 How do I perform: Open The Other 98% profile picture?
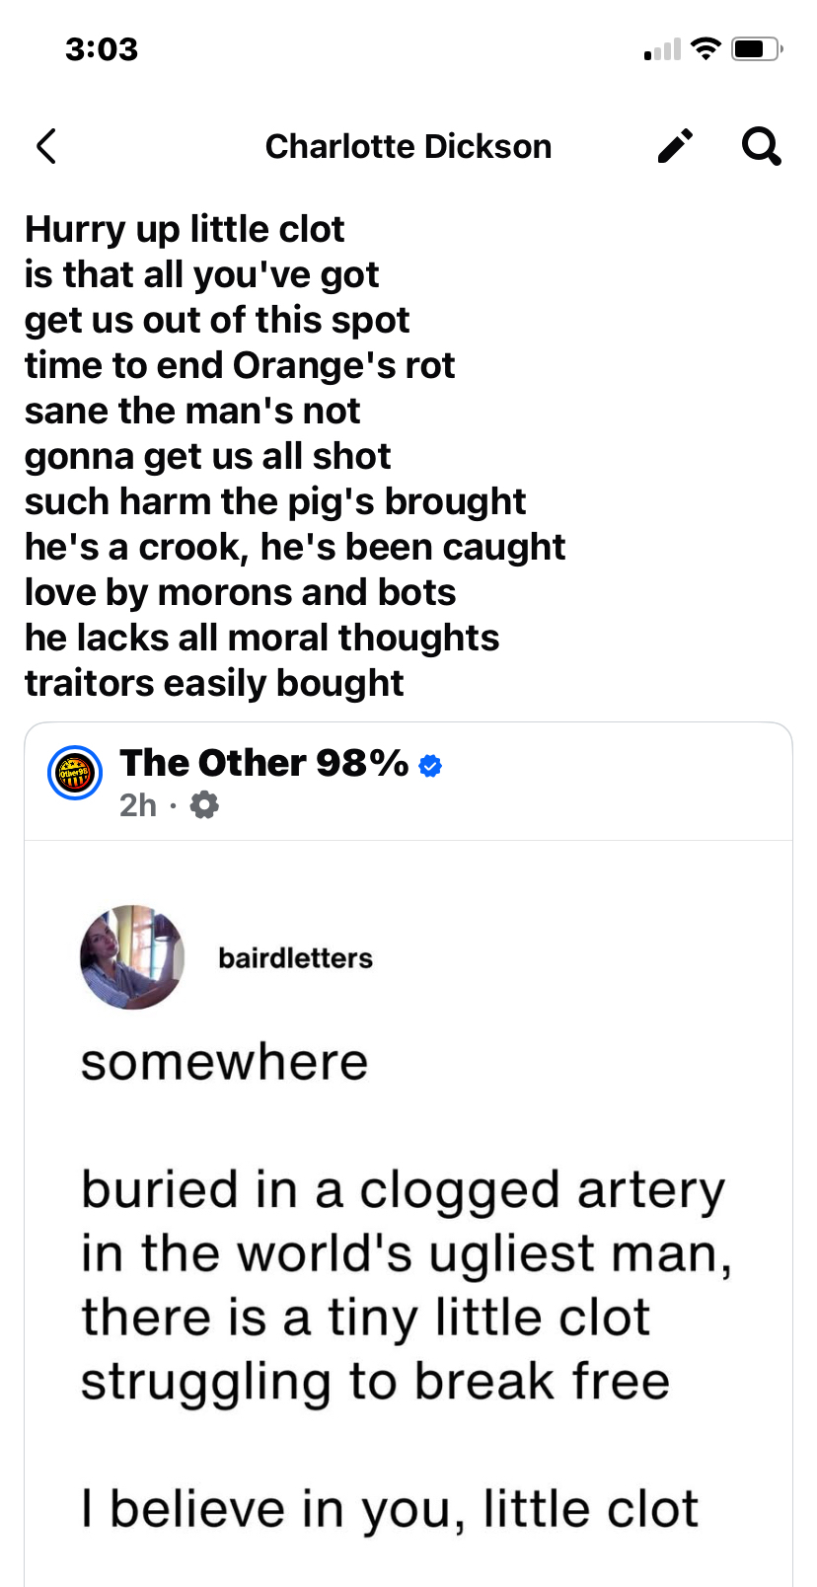(x=75, y=773)
